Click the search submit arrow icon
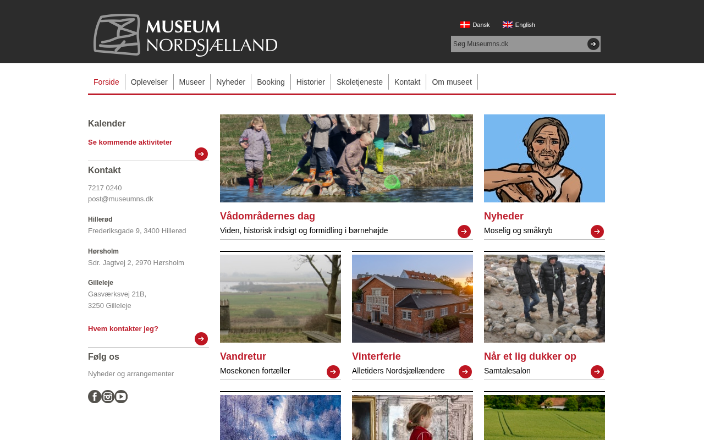The image size is (704, 440). 593,44
